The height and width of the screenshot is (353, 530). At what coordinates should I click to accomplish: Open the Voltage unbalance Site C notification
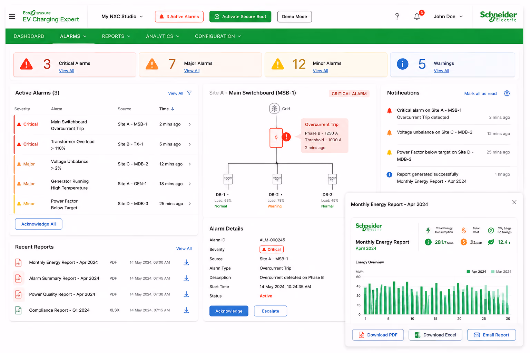coord(449,133)
